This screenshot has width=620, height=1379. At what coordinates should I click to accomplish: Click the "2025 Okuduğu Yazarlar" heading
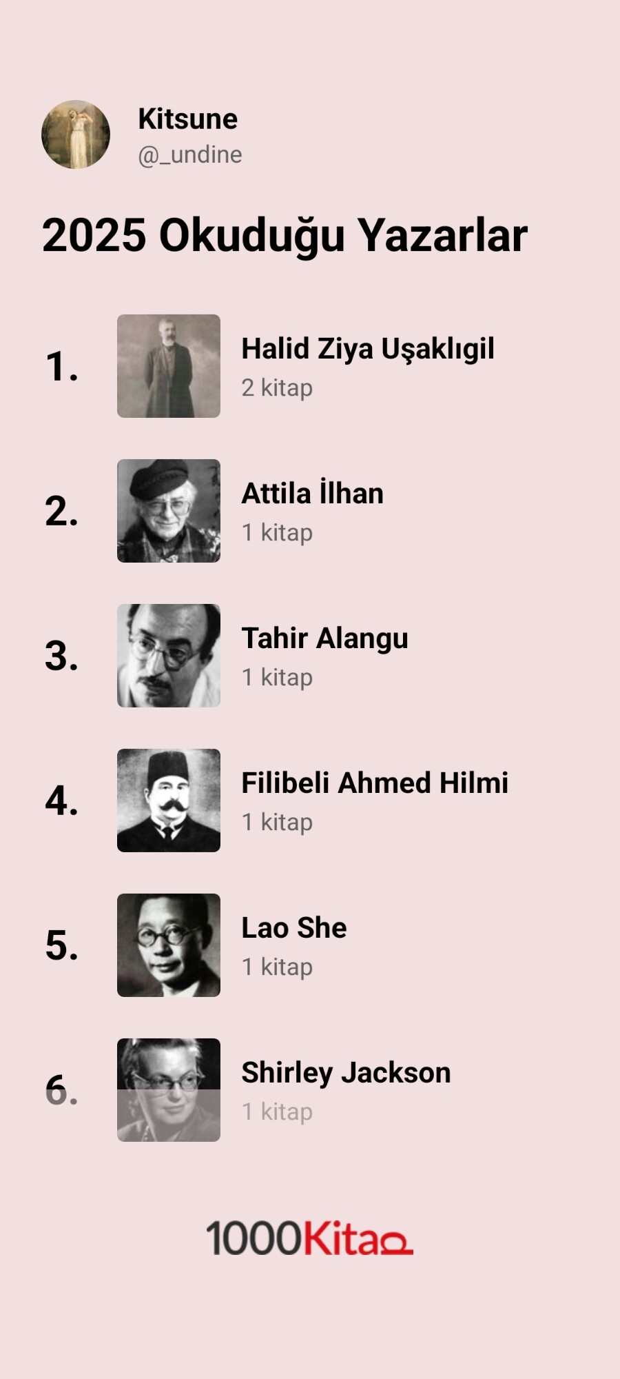click(285, 235)
